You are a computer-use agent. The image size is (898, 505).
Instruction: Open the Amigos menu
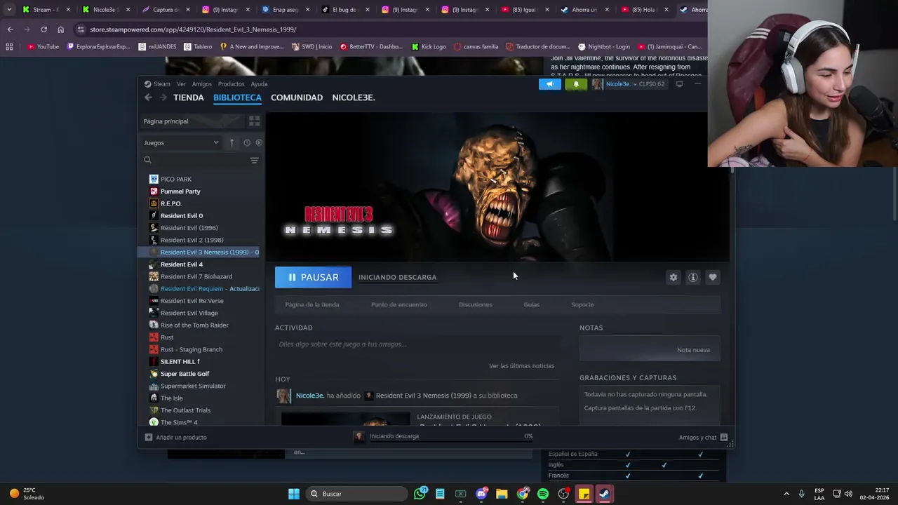(x=201, y=84)
